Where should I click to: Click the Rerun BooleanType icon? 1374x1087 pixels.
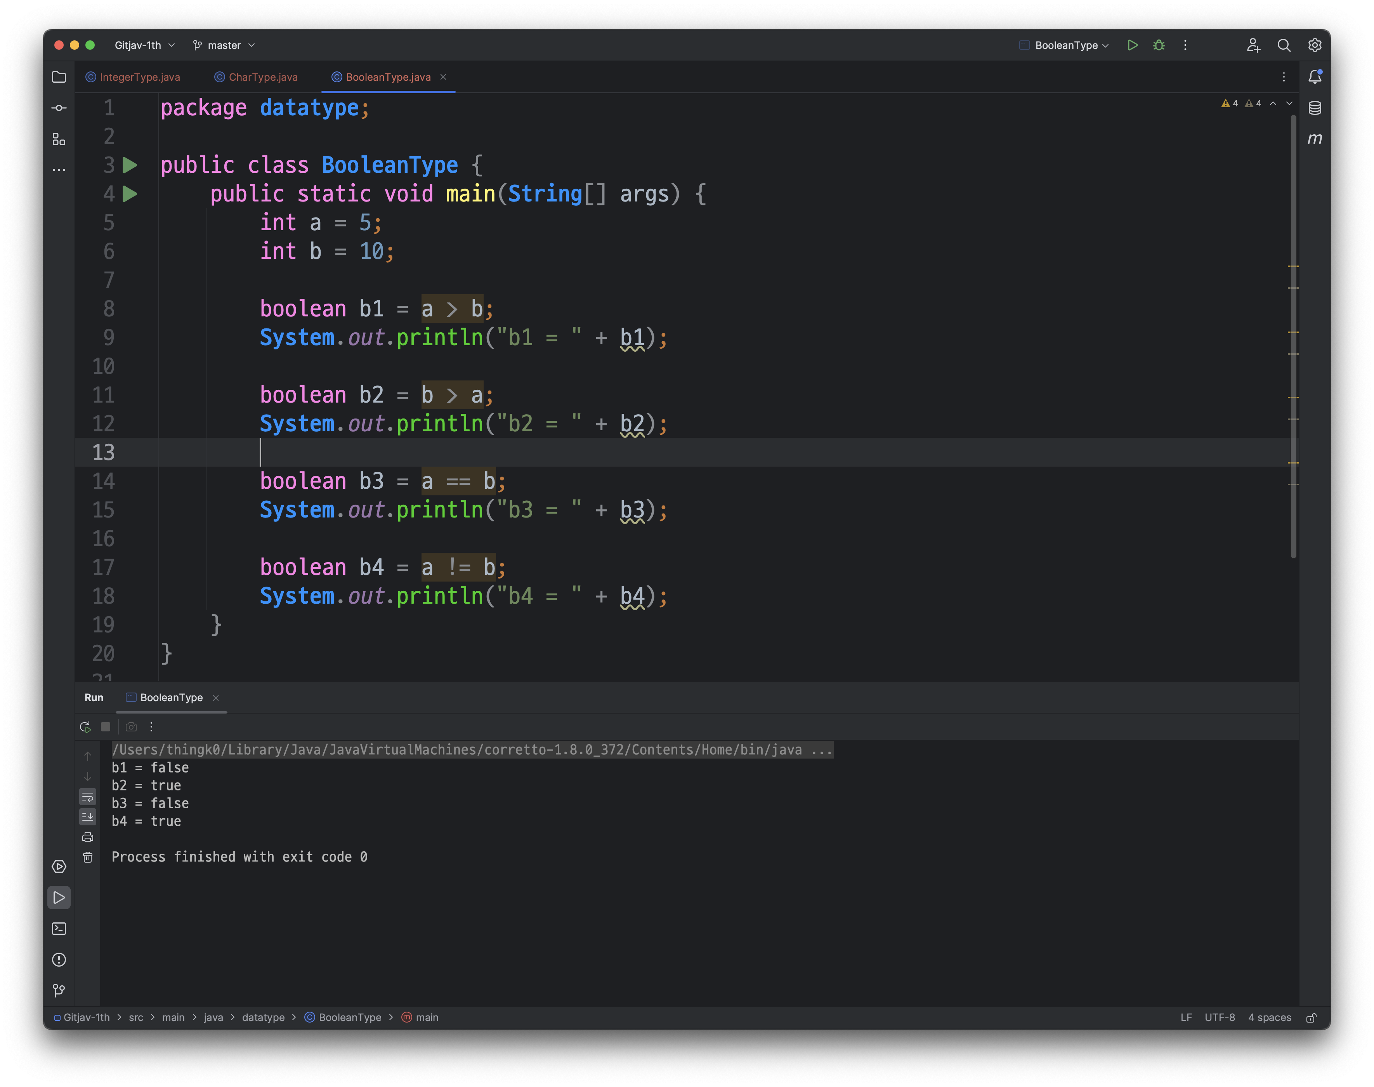click(x=85, y=727)
